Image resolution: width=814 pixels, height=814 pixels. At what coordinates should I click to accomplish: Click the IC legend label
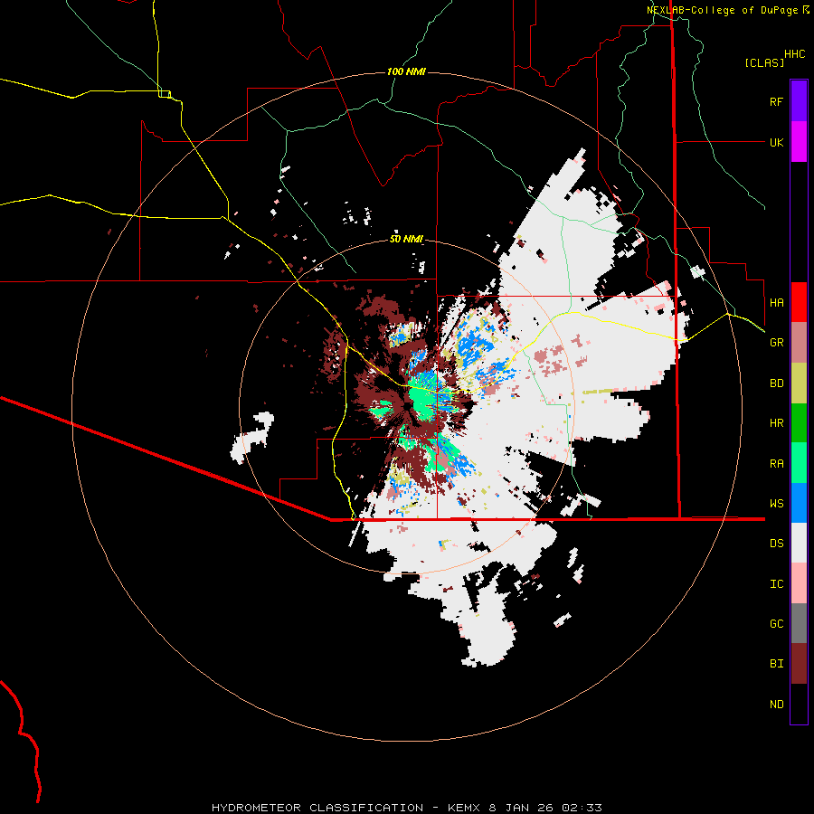(x=776, y=584)
